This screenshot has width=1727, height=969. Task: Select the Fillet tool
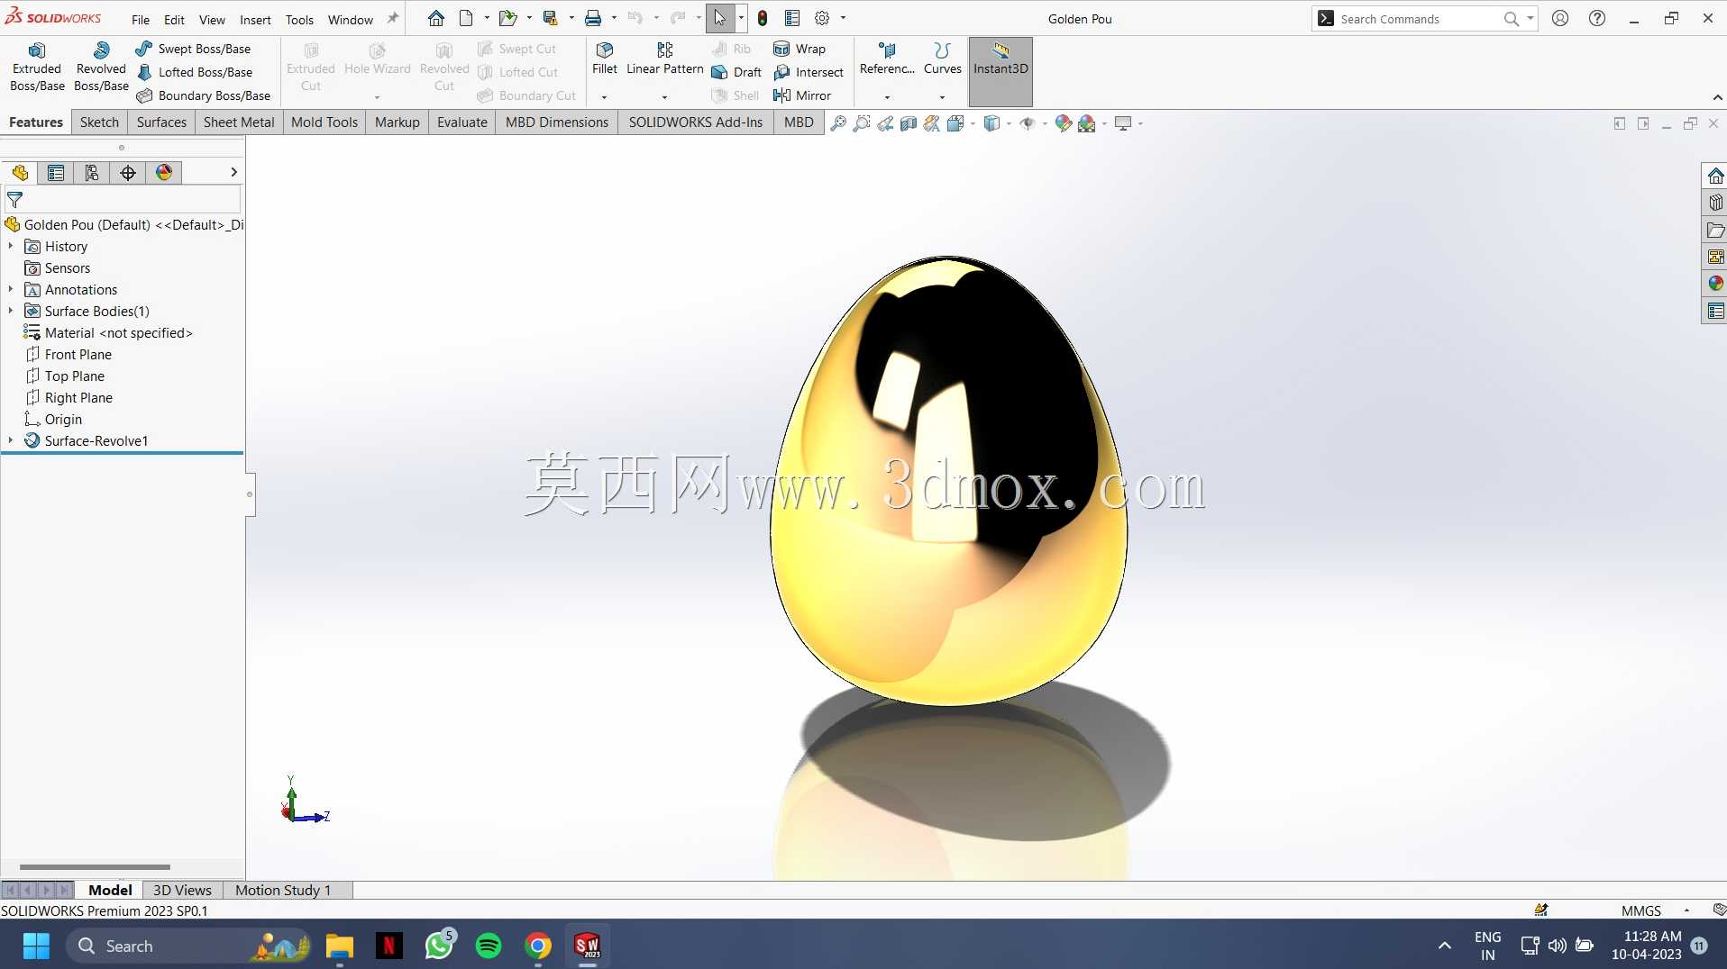tap(605, 59)
